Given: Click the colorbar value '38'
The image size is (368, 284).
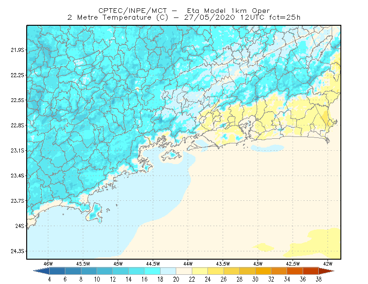Looking at the screenshot, I should 319,279.
